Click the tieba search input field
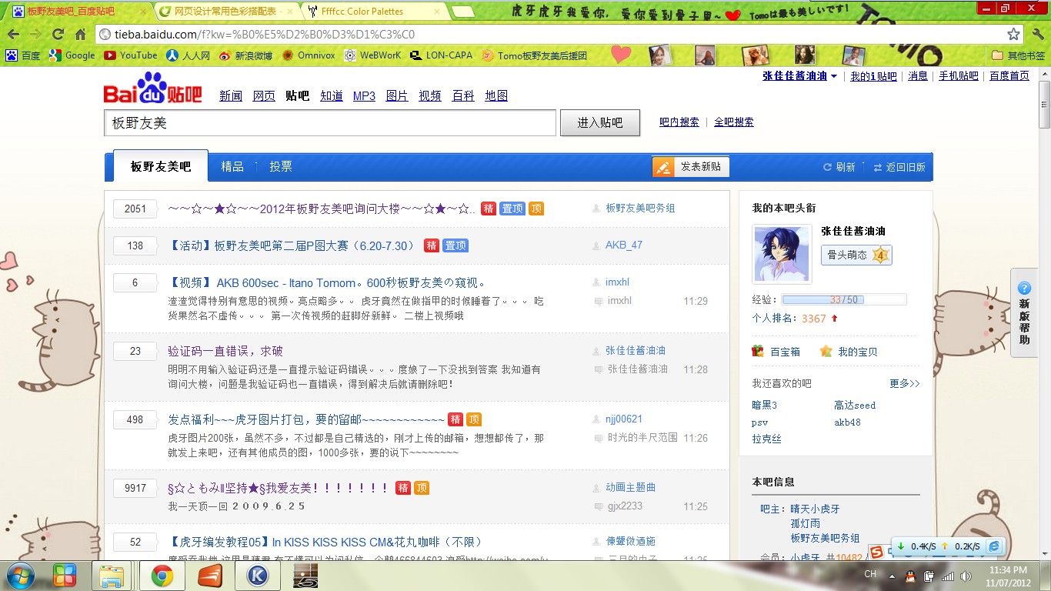 tap(330, 123)
